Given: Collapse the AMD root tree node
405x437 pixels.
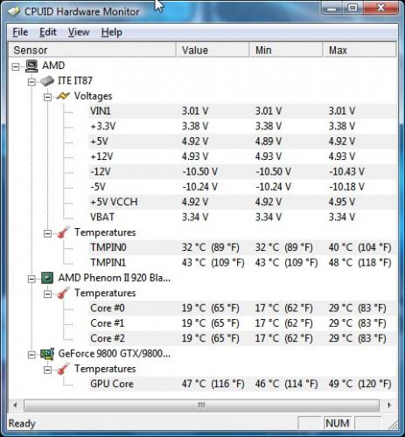Looking at the screenshot, I should (16, 67).
